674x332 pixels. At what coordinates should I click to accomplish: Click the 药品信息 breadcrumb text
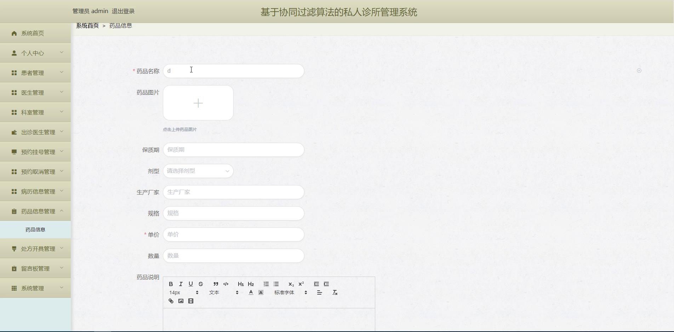tap(121, 25)
